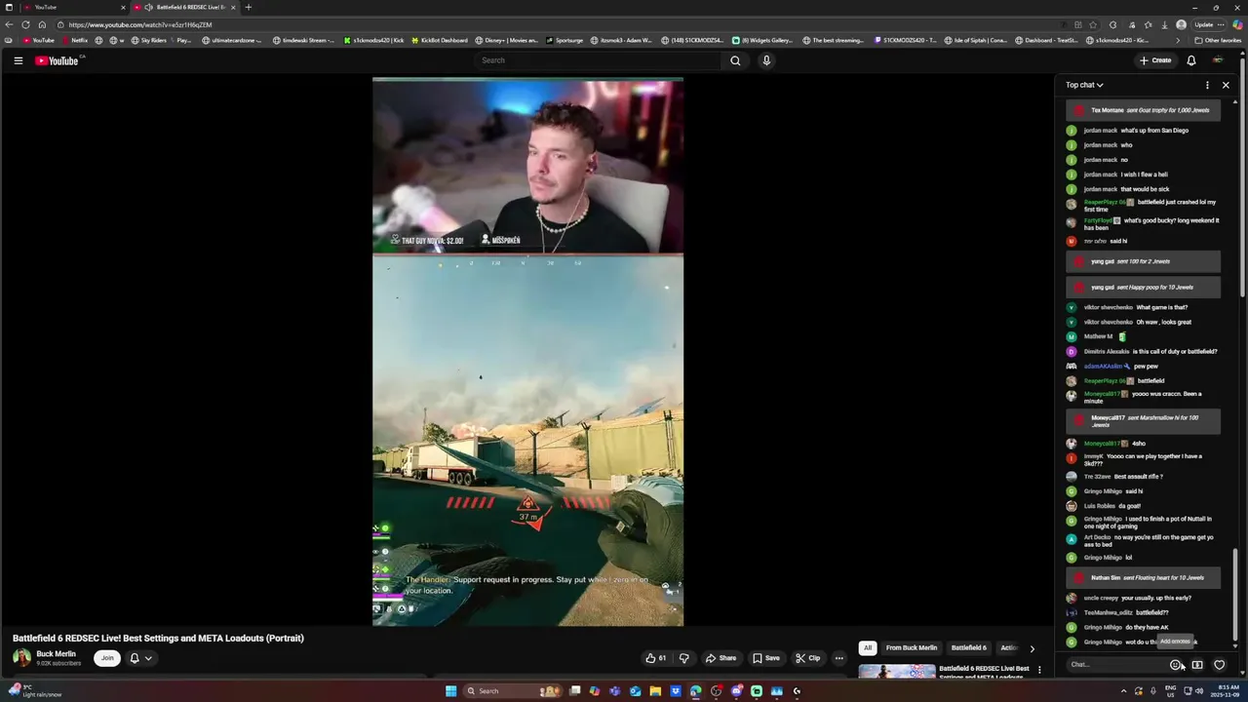
Task: Open a new browser tab
Action: pyautogui.click(x=248, y=7)
